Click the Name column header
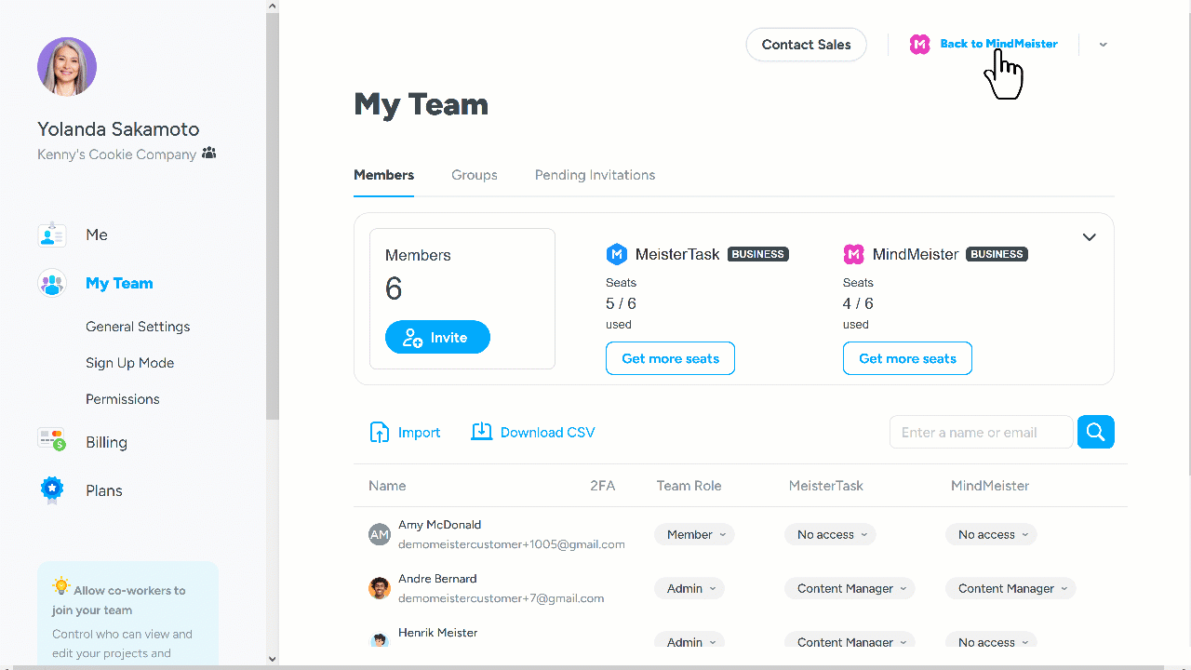The width and height of the screenshot is (1191, 670). point(387,486)
